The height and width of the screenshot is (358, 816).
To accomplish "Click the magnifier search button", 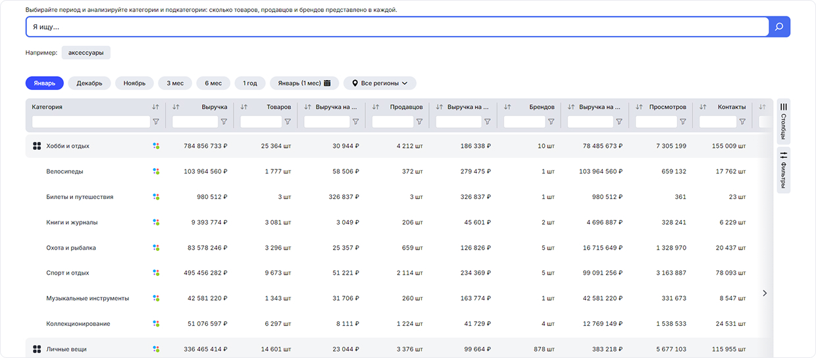I will click(x=779, y=27).
